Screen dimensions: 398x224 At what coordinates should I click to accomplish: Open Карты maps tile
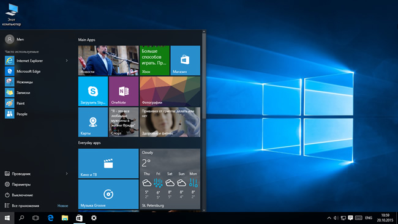[x=93, y=122]
